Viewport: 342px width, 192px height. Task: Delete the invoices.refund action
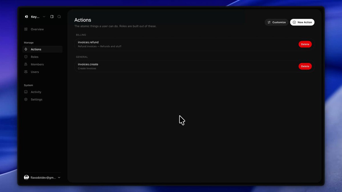[x=305, y=44]
